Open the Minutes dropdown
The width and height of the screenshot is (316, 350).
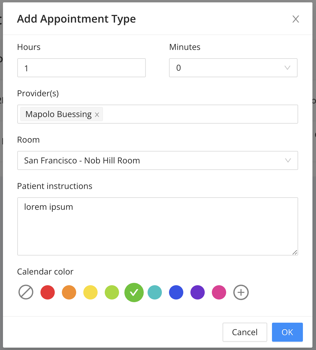tap(233, 68)
